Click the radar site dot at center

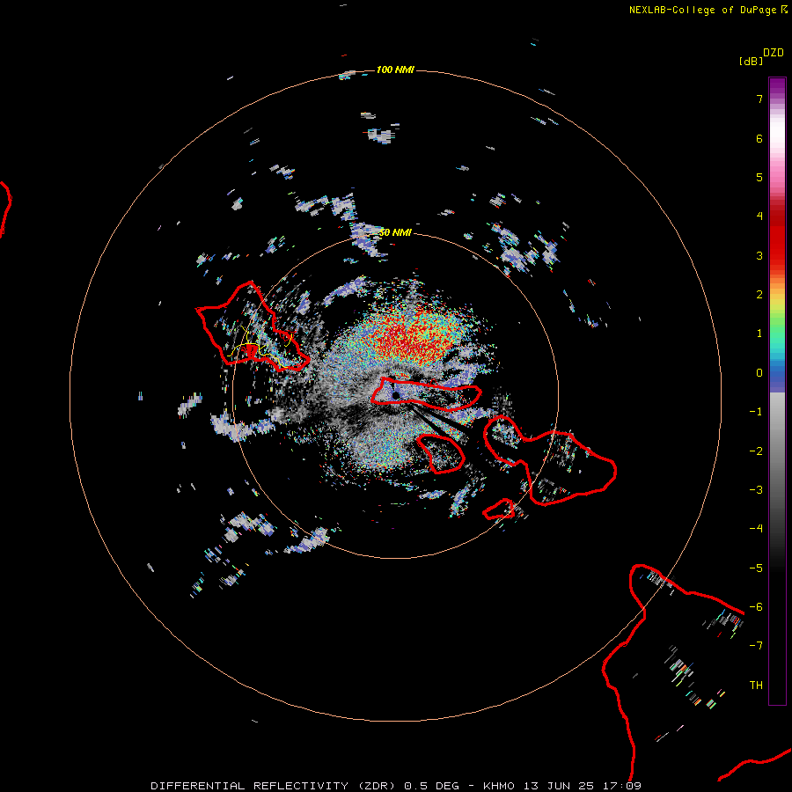pyautogui.click(x=396, y=395)
